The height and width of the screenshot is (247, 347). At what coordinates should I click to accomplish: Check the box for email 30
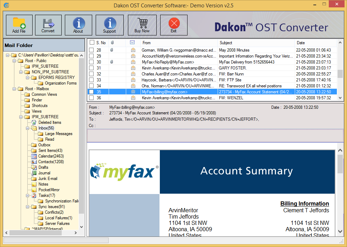pyautogui.click(x=91, y=62)
